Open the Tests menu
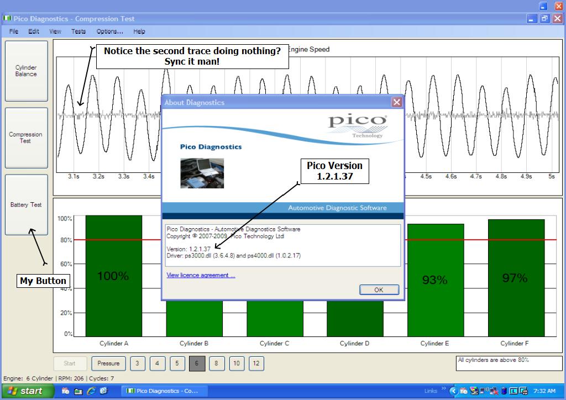This screenshot has width=566, height=400. pyautogui.click(x=78, y=31)
